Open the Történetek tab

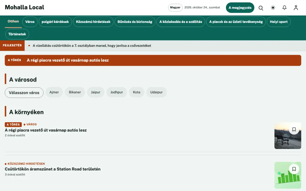coord(17,34)
